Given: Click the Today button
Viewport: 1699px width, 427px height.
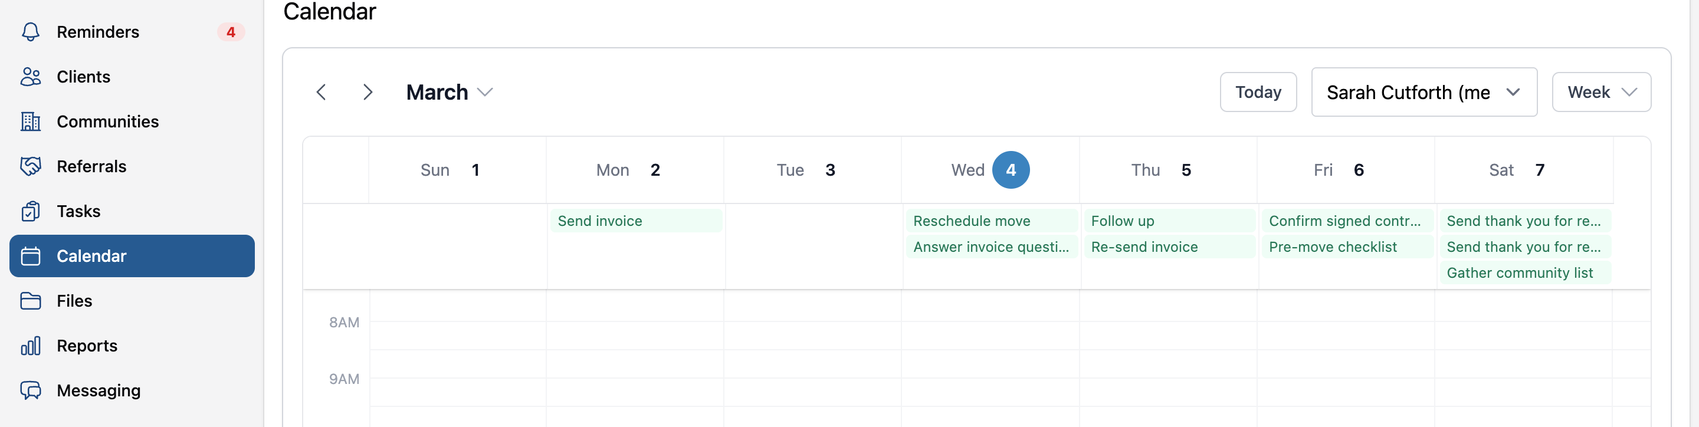Looking at the screenshot, I should tap(1258, 92).
